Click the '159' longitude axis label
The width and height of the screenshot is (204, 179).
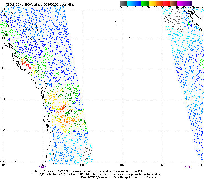pyautogui.click(x=122, y=165)
